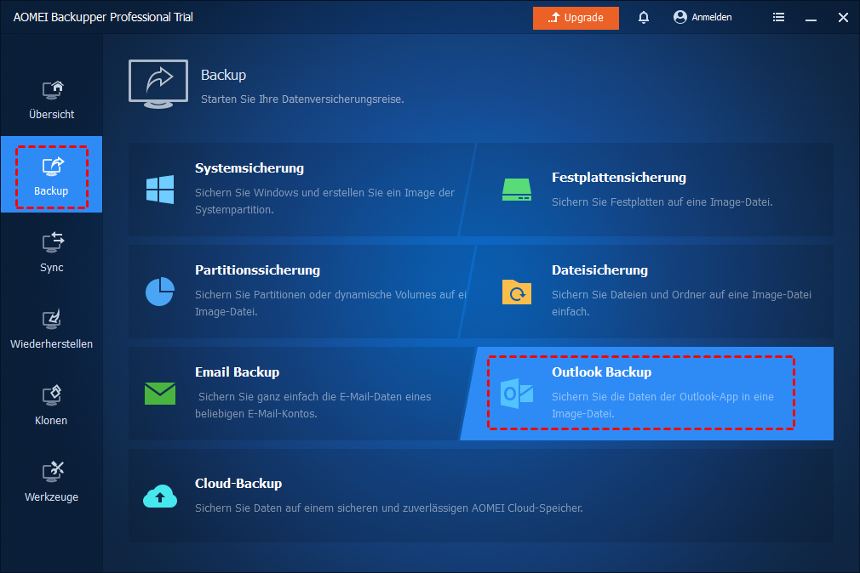Open the notifications bell
Viewport: 860px width, 573px height.
(x=644, y=18)
